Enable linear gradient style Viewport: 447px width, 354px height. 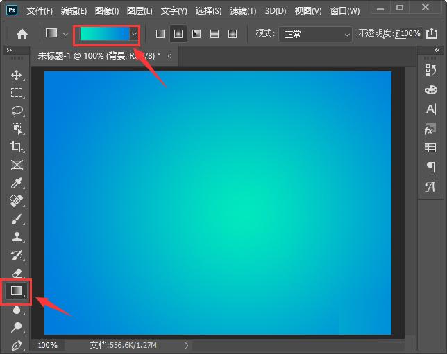pyautogui.click(x=160, y=34)
